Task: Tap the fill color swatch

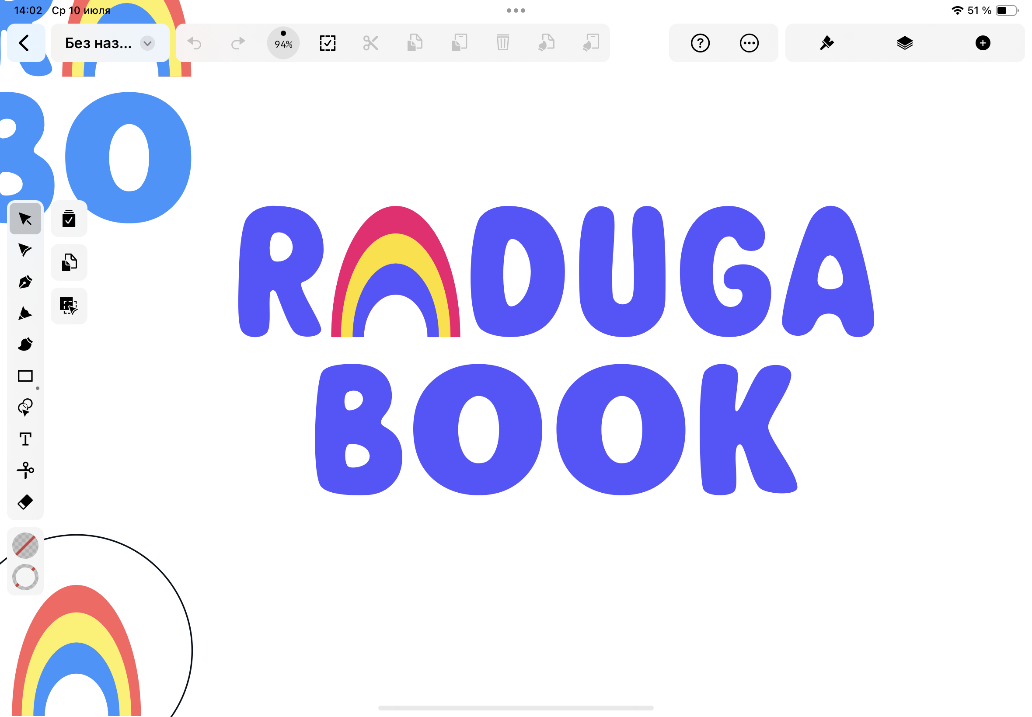Action: coord(25,546)
